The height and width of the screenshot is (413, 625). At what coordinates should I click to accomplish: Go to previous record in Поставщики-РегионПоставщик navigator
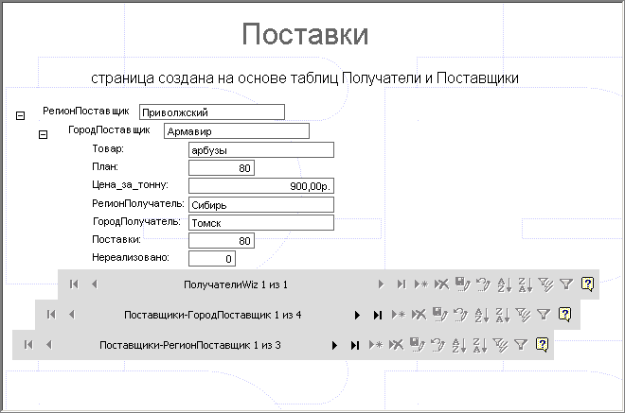(x=49, y=345)
